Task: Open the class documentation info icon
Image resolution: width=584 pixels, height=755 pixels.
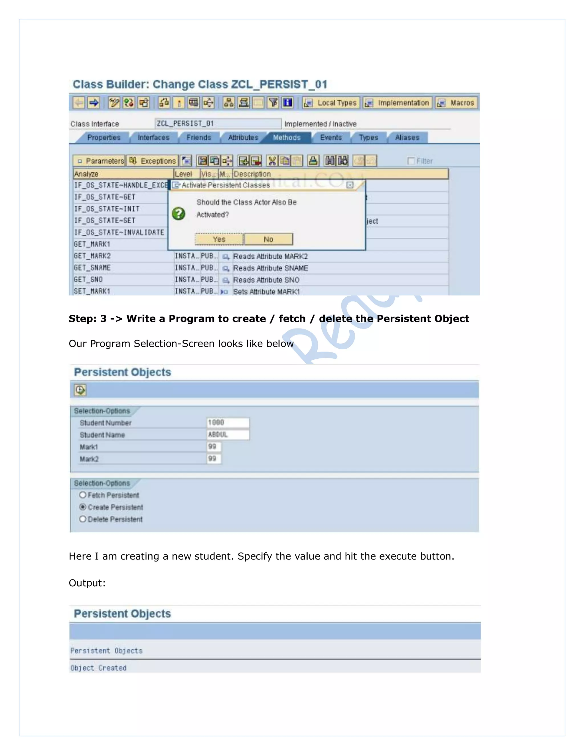Action: click(287, 103)
